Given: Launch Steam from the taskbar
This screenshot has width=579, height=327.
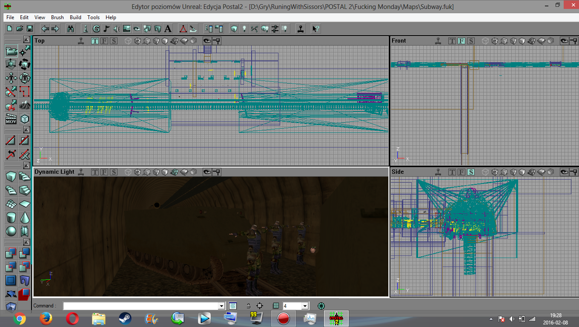Looking at the screenshot, I should coord(125,318).
